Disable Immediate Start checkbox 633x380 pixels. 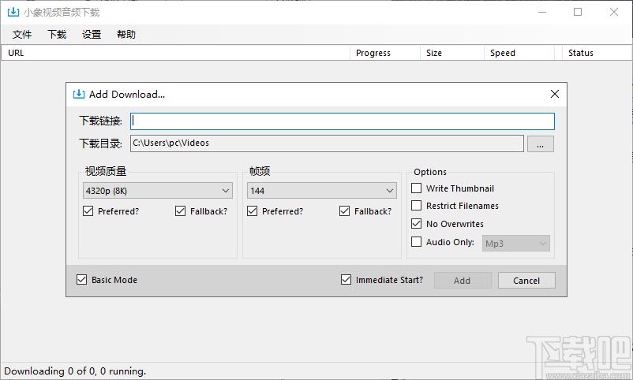point(346,280)
